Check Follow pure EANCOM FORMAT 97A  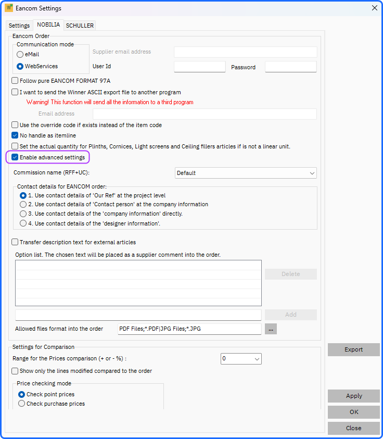click(15, 81)
